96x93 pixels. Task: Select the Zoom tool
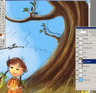coord(3,31)
